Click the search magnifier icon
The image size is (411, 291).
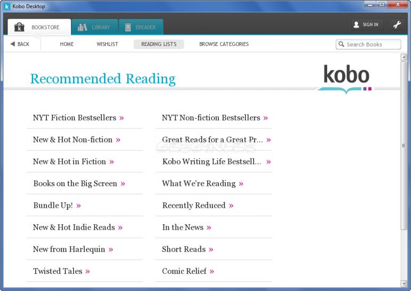(341, 44)
